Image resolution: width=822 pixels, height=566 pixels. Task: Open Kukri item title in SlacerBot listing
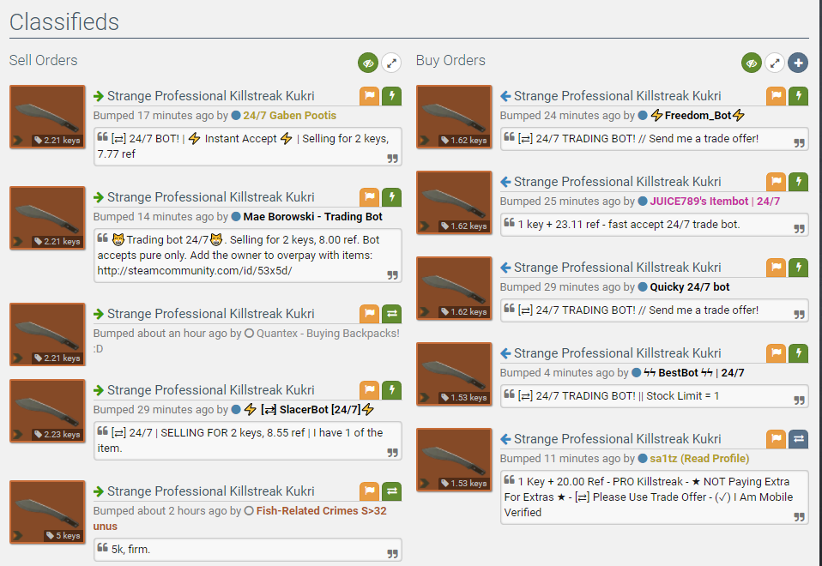(211, 390)
